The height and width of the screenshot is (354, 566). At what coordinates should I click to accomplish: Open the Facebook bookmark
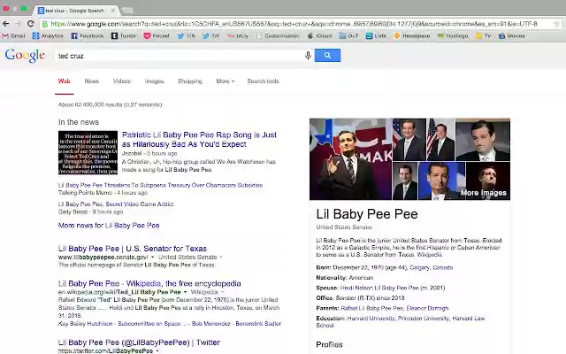click(x=88, y=36)
